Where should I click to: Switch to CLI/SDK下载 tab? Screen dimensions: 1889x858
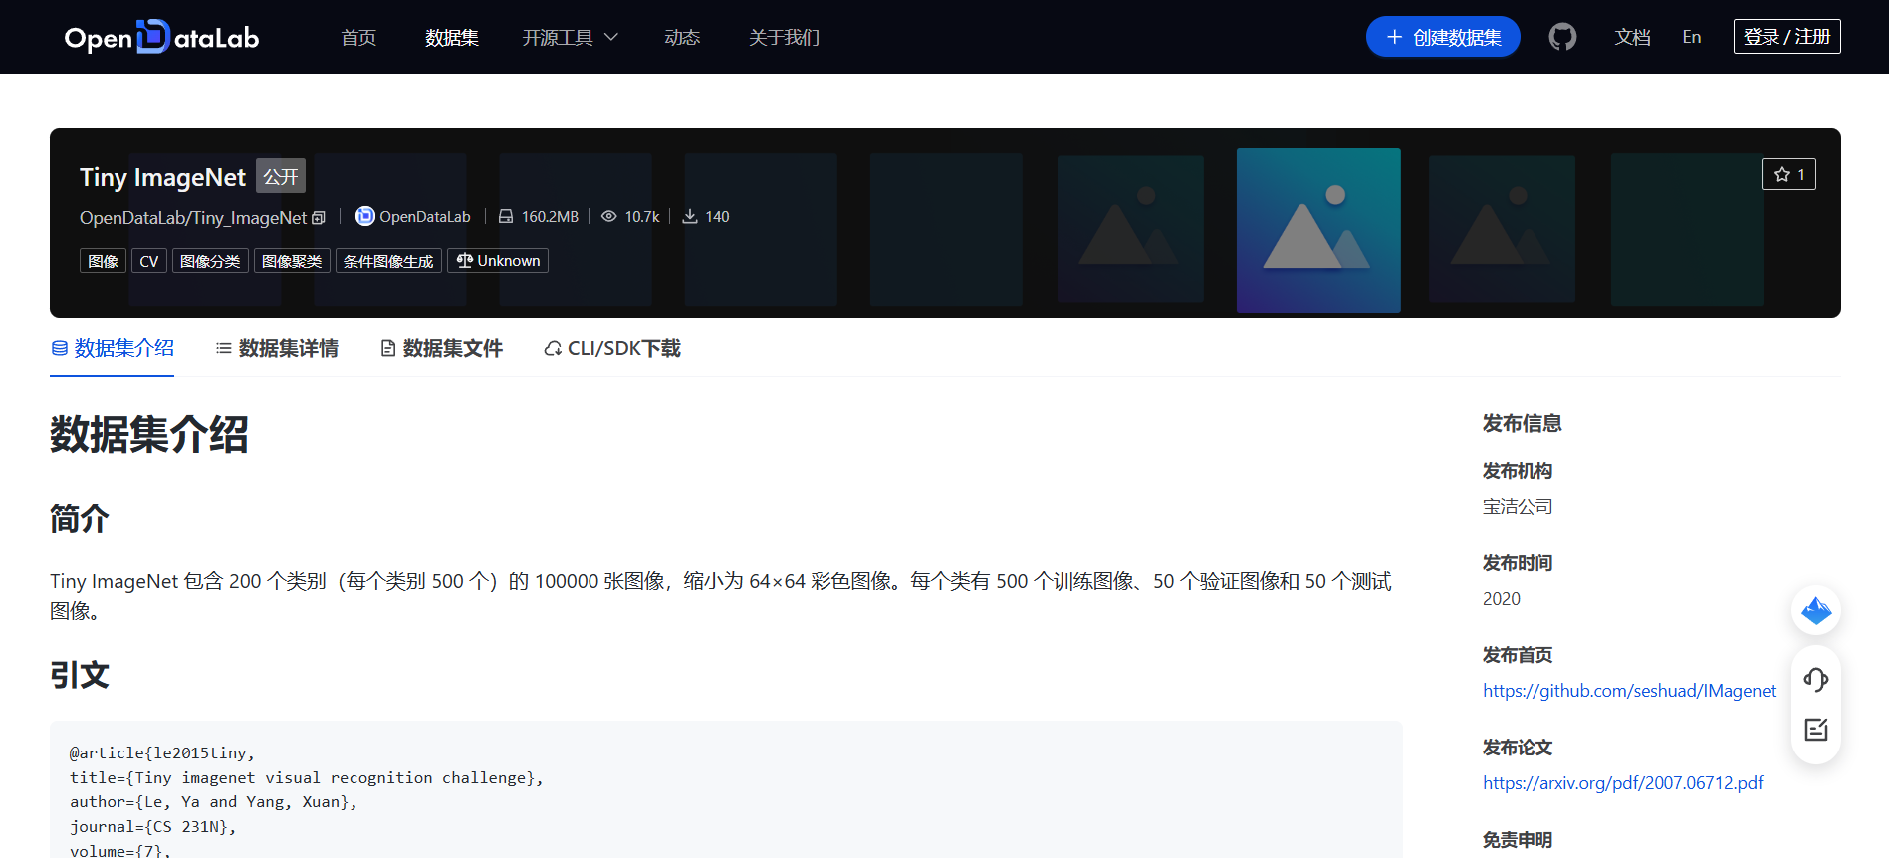612,348
